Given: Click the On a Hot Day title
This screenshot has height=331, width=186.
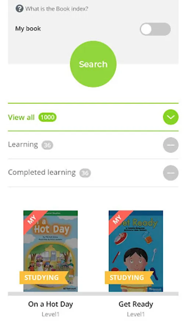Looking at the screenshot, I should click(x=50, y=304).
